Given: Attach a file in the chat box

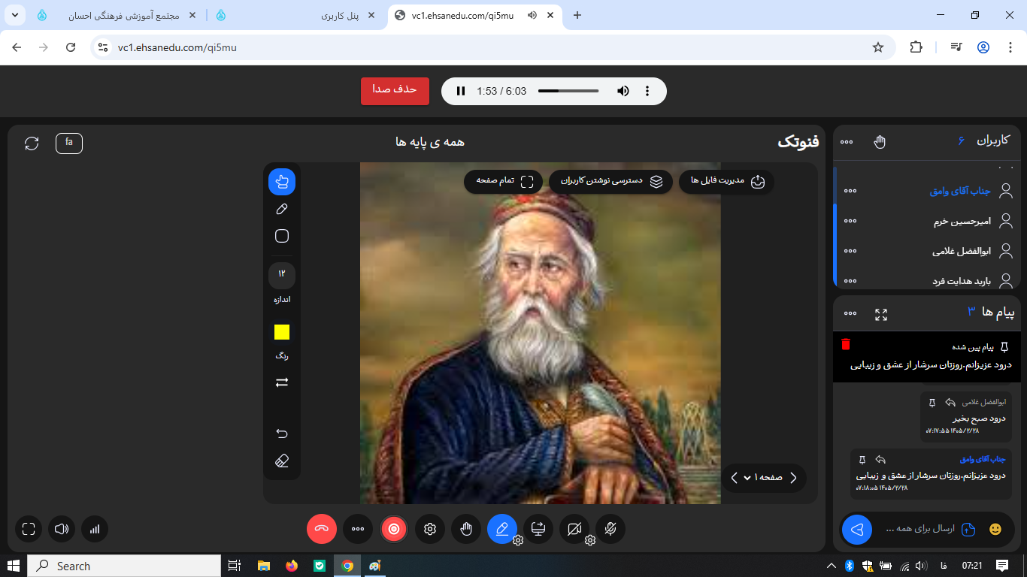Looking at the screenshot, I should click(x=968, y=529).
